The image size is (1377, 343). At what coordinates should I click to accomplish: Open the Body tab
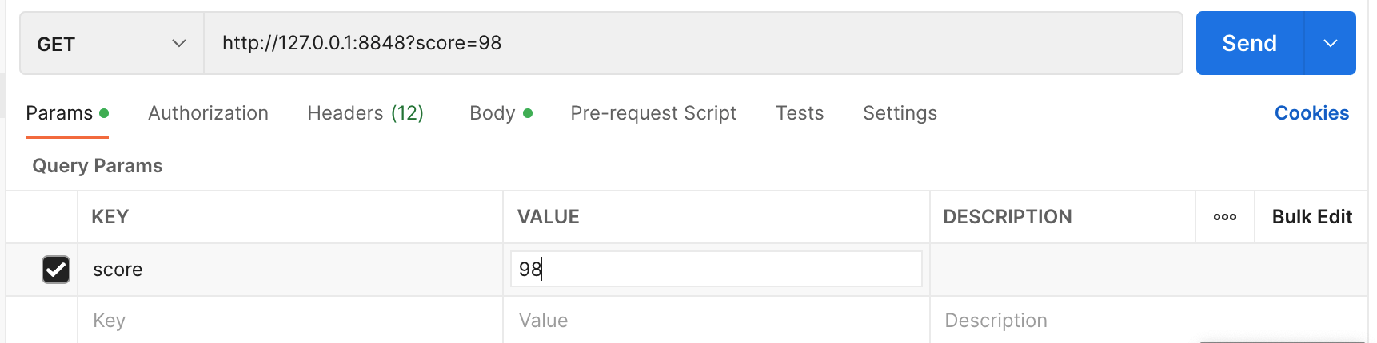click(501, 113)
